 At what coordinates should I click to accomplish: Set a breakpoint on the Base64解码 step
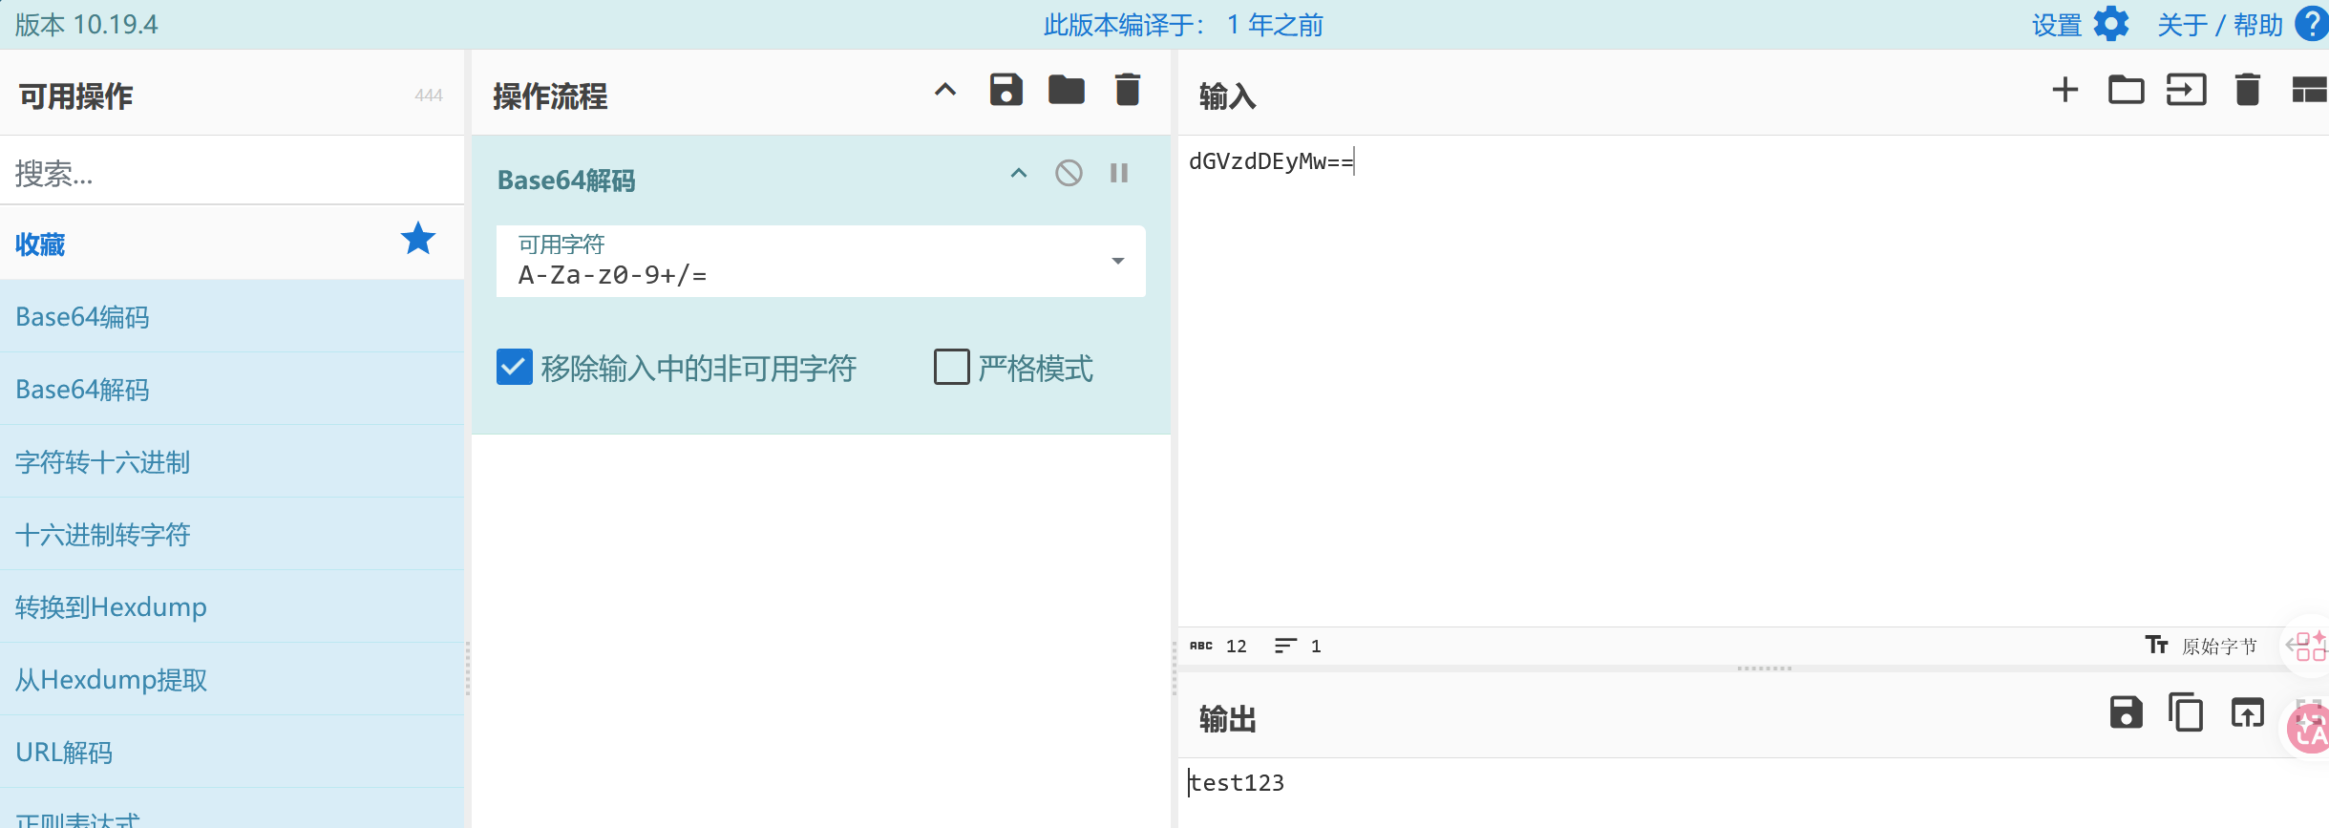(1119, 173)
